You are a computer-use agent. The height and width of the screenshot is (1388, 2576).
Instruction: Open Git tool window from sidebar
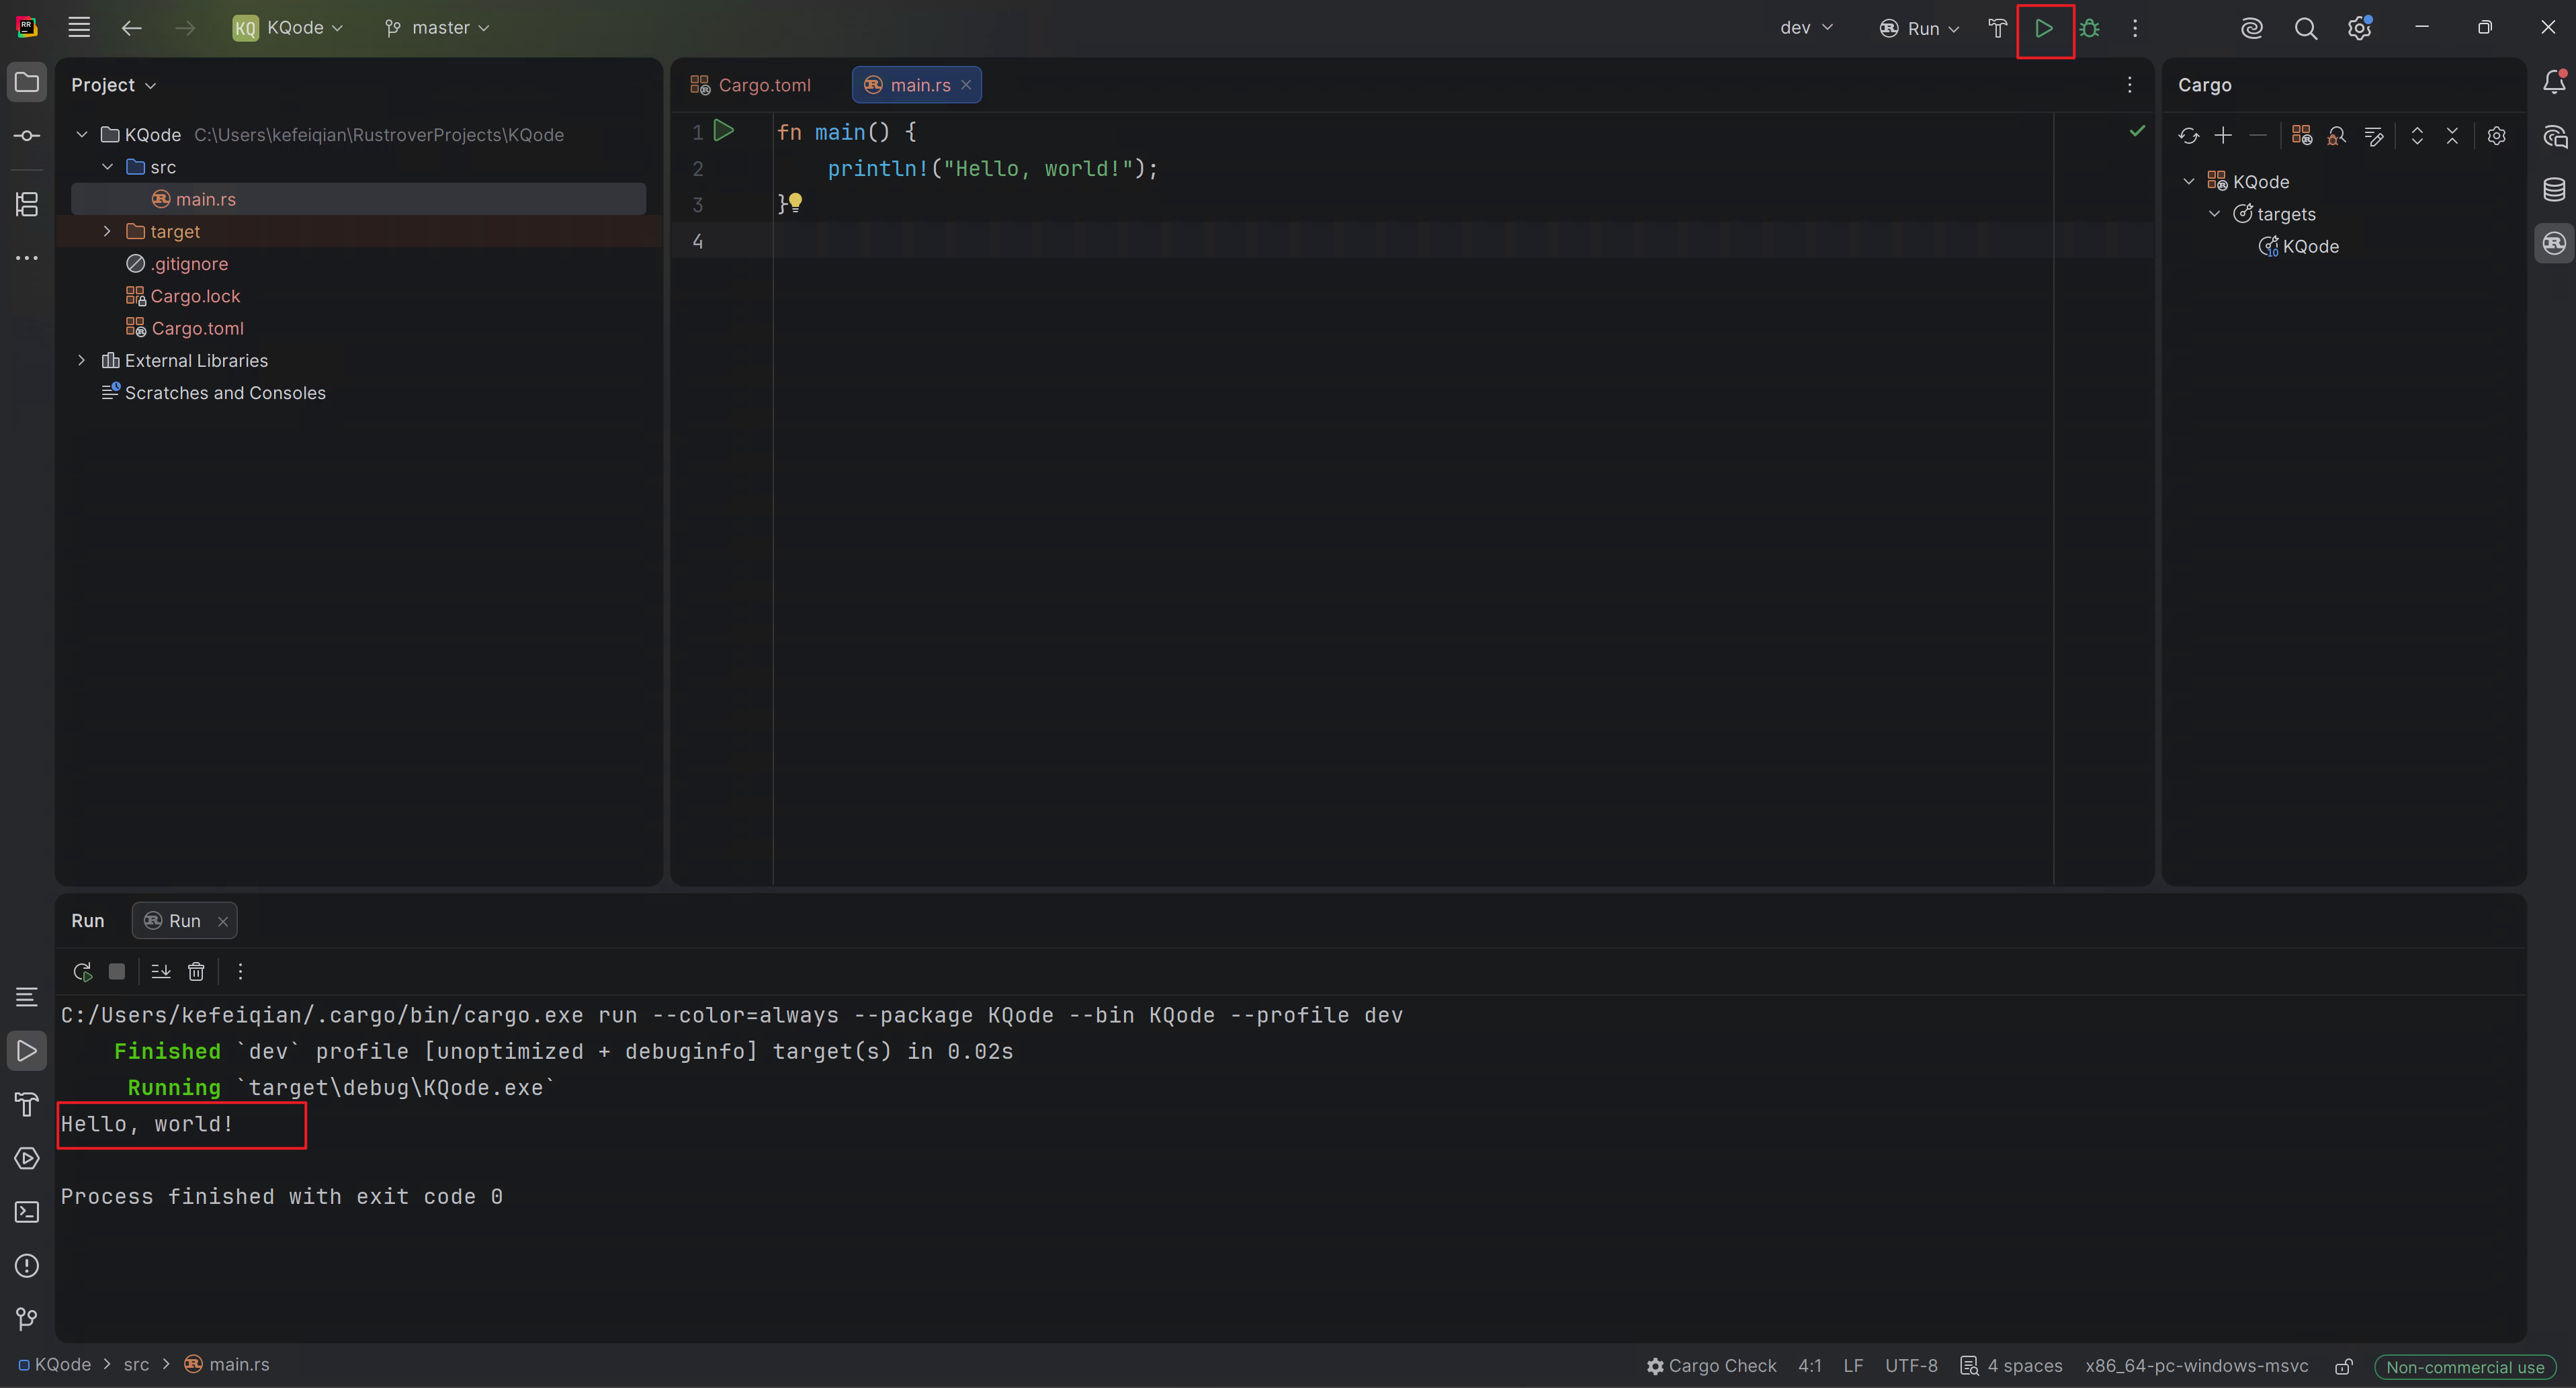pyautogui.click(x=27, y=1319)
